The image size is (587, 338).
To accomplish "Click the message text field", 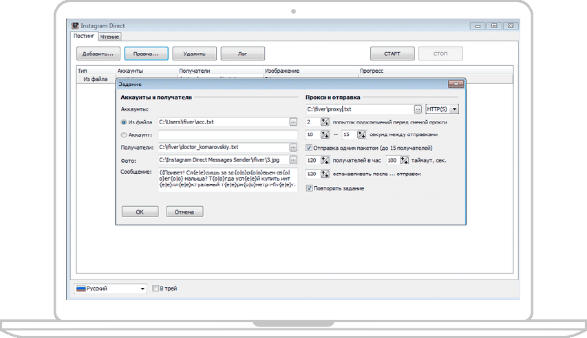I will pyautogui.click(x=227, y=179).
